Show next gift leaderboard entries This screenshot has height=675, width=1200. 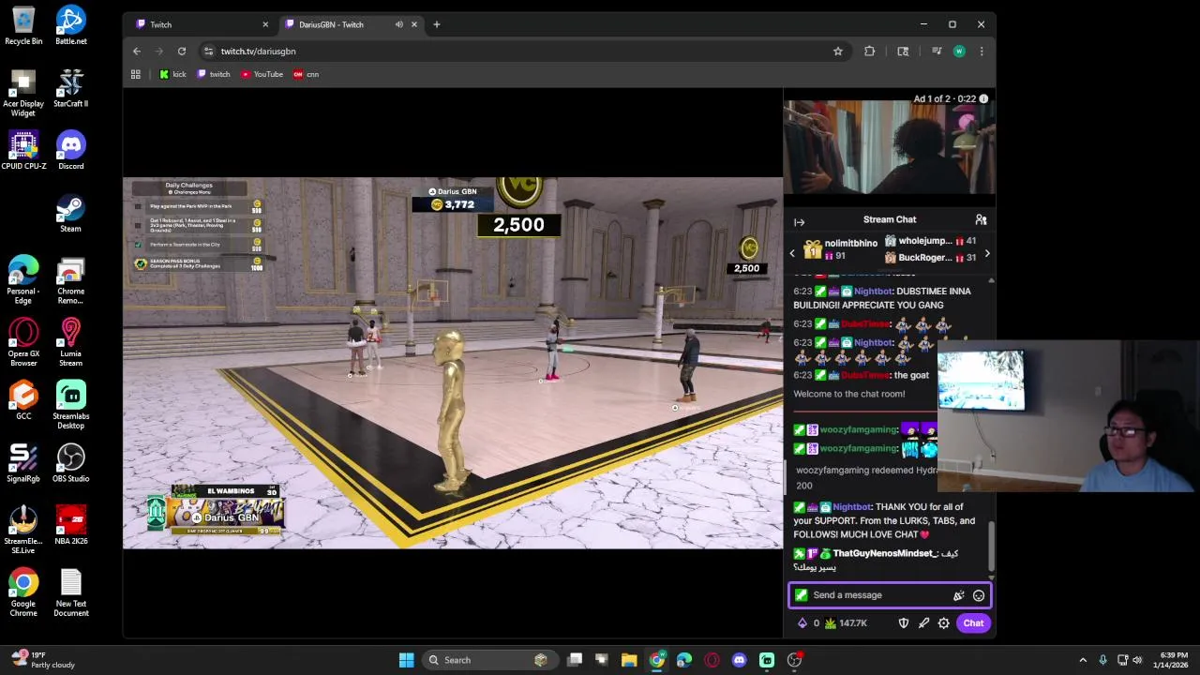[987, 253]
